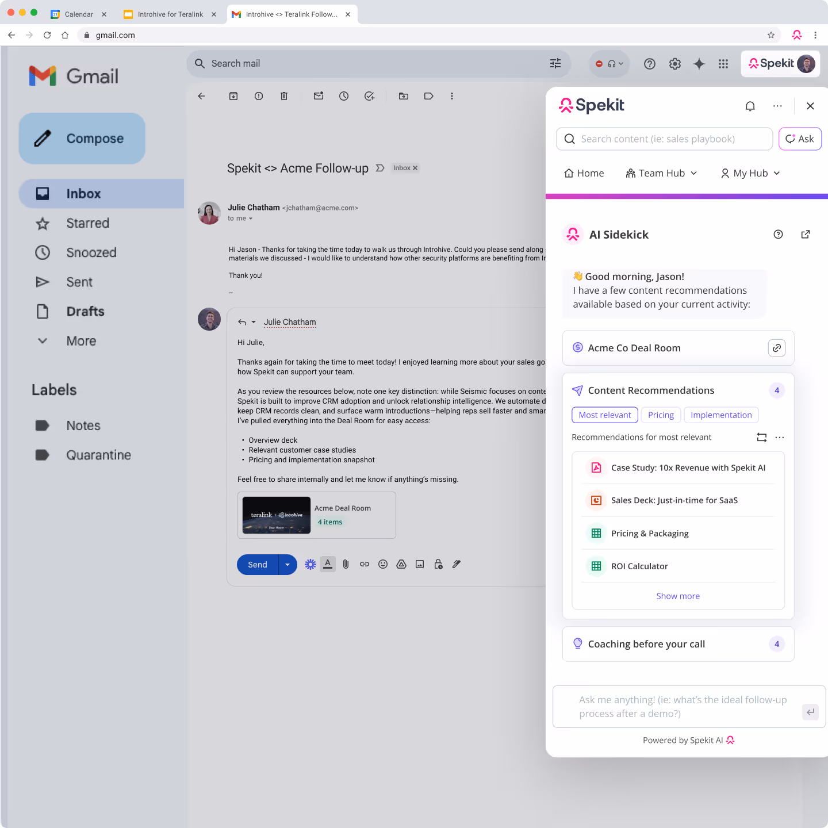Click Ask button in Spekit
The image size is (828, 828).
800,139
